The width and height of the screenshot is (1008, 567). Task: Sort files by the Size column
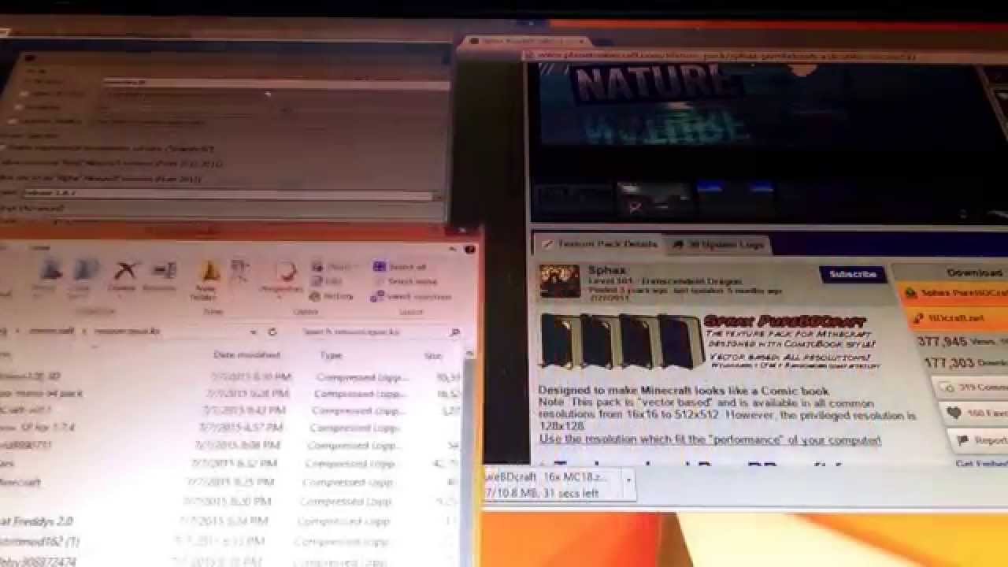tap(434, 356)
